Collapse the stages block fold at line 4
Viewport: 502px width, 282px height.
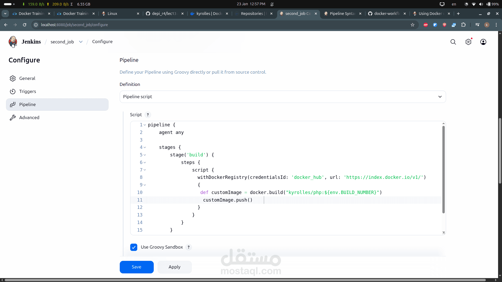pyautogui.click(x=145, y=148)
